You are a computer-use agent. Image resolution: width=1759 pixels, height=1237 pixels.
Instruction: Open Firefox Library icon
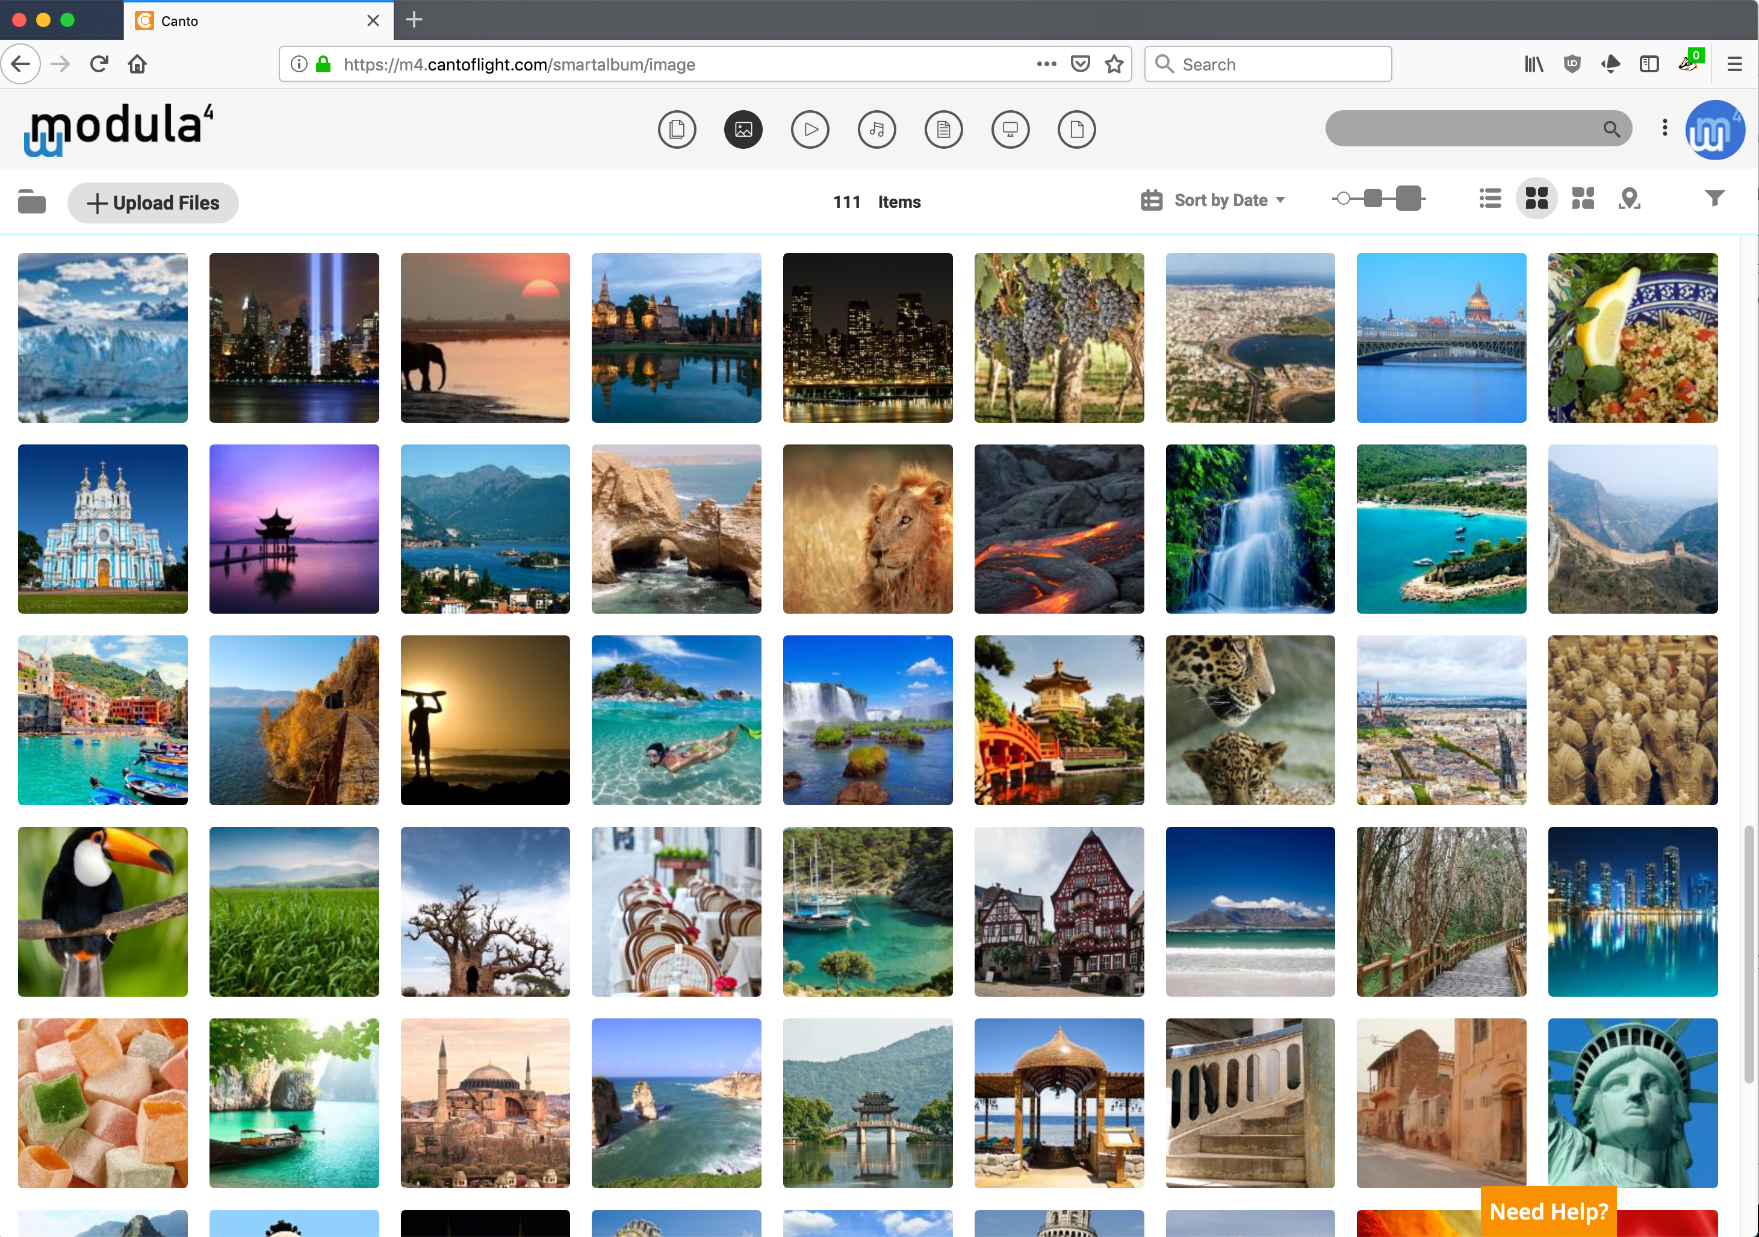(x=1533, y=64)
